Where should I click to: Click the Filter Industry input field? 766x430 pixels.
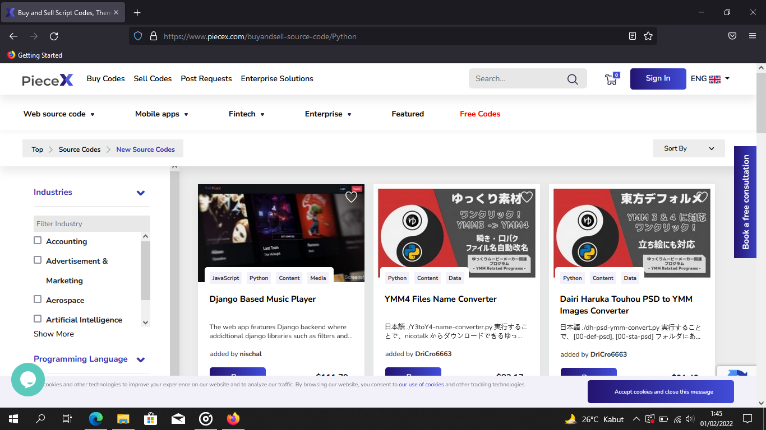point(92,223)
